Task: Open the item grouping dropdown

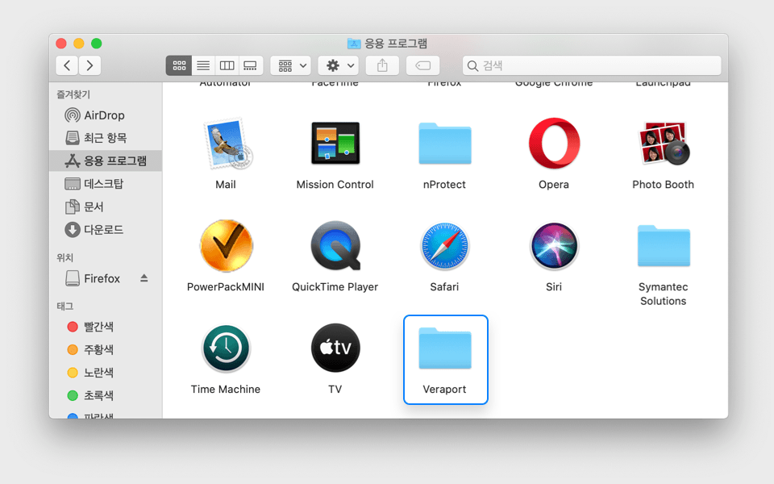Action: point(291,65)
